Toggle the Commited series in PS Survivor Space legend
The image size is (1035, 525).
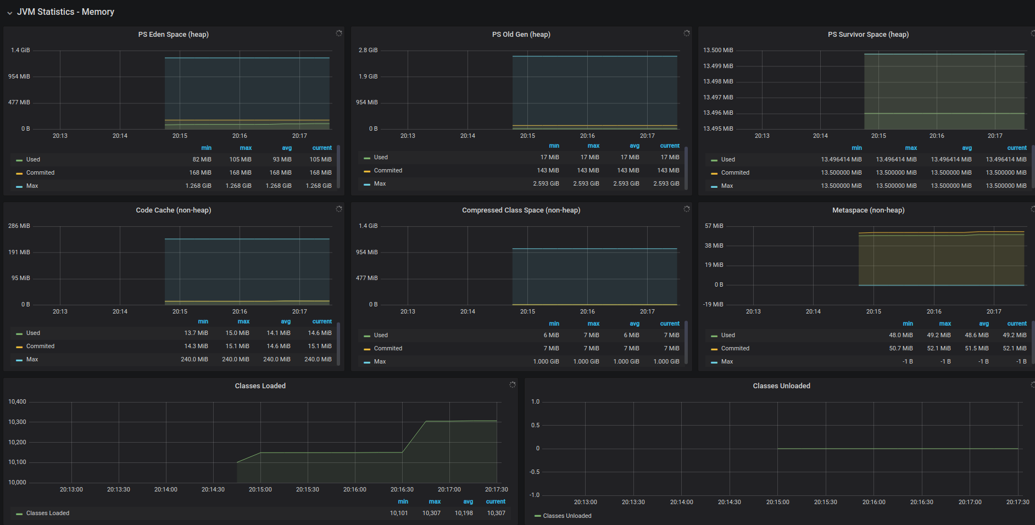(x=735, y=173)
